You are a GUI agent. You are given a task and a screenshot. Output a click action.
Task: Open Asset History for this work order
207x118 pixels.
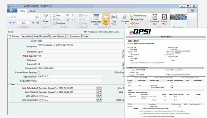pyautogui.click(x=138, y=15)
